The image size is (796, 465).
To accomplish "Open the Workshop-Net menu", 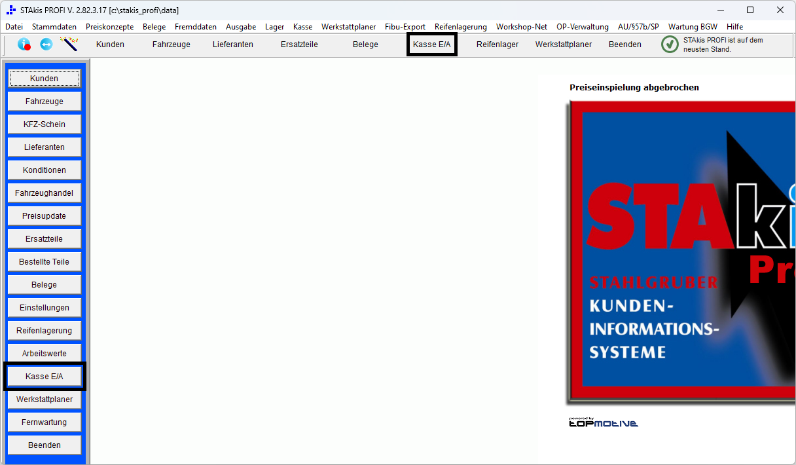I will pos(522,27).
